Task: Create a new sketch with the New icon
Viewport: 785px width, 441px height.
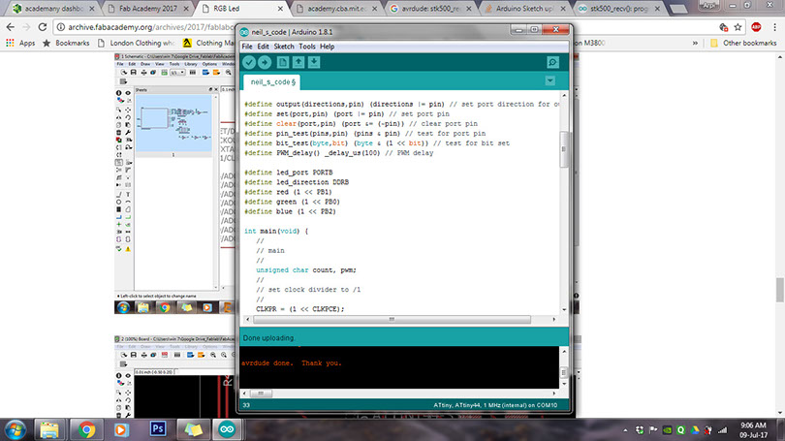Action: point(283,62)
